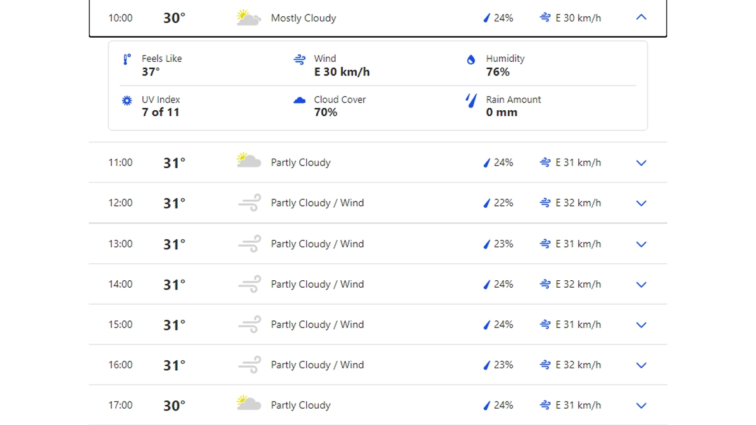Click the Humidity droplet icon
The image size is (756, 425).
tap(471, 60)
